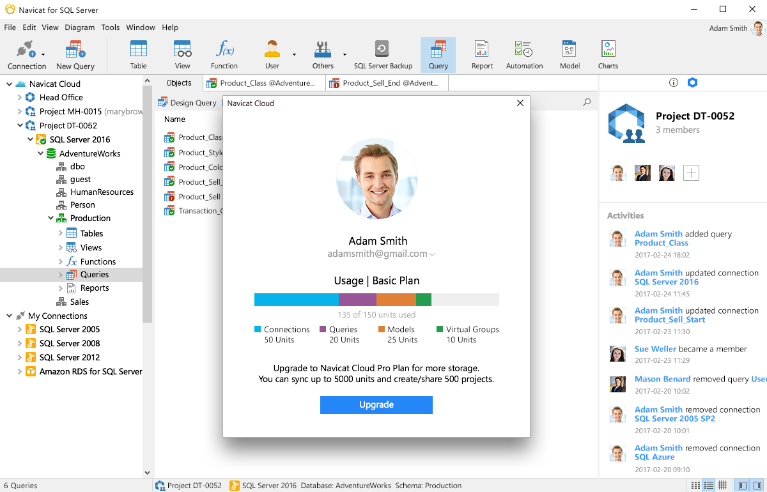Switch to detail list view in the status bar
The image size is (767, 492).
pos(708,486)
